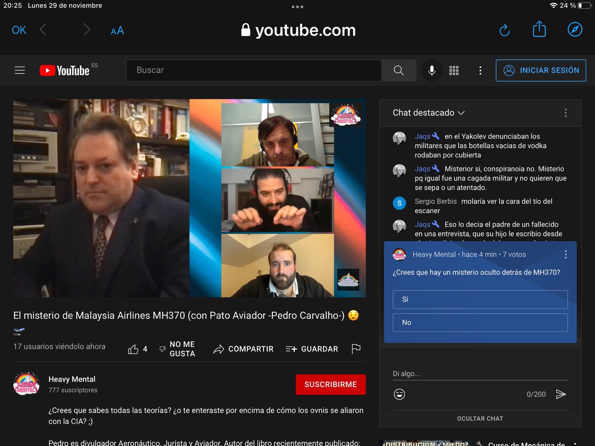This screenshot has width=595, height=446.
Task: Open YouTube settings three-dot menu
Action: [480, 70]
